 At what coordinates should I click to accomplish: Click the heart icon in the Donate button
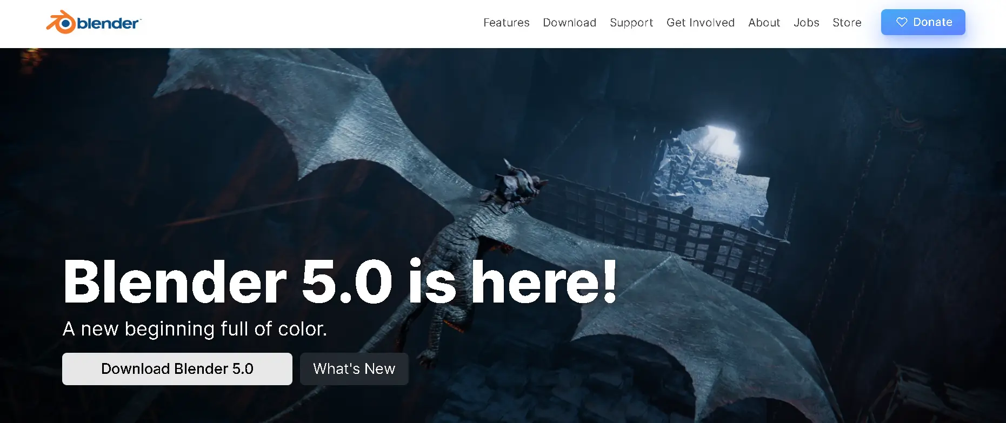point(901,22)
